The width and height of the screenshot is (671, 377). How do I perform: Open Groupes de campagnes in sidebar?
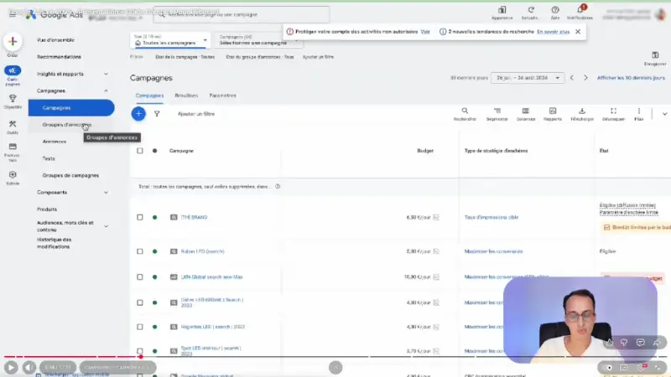click(x=70, y=175)
